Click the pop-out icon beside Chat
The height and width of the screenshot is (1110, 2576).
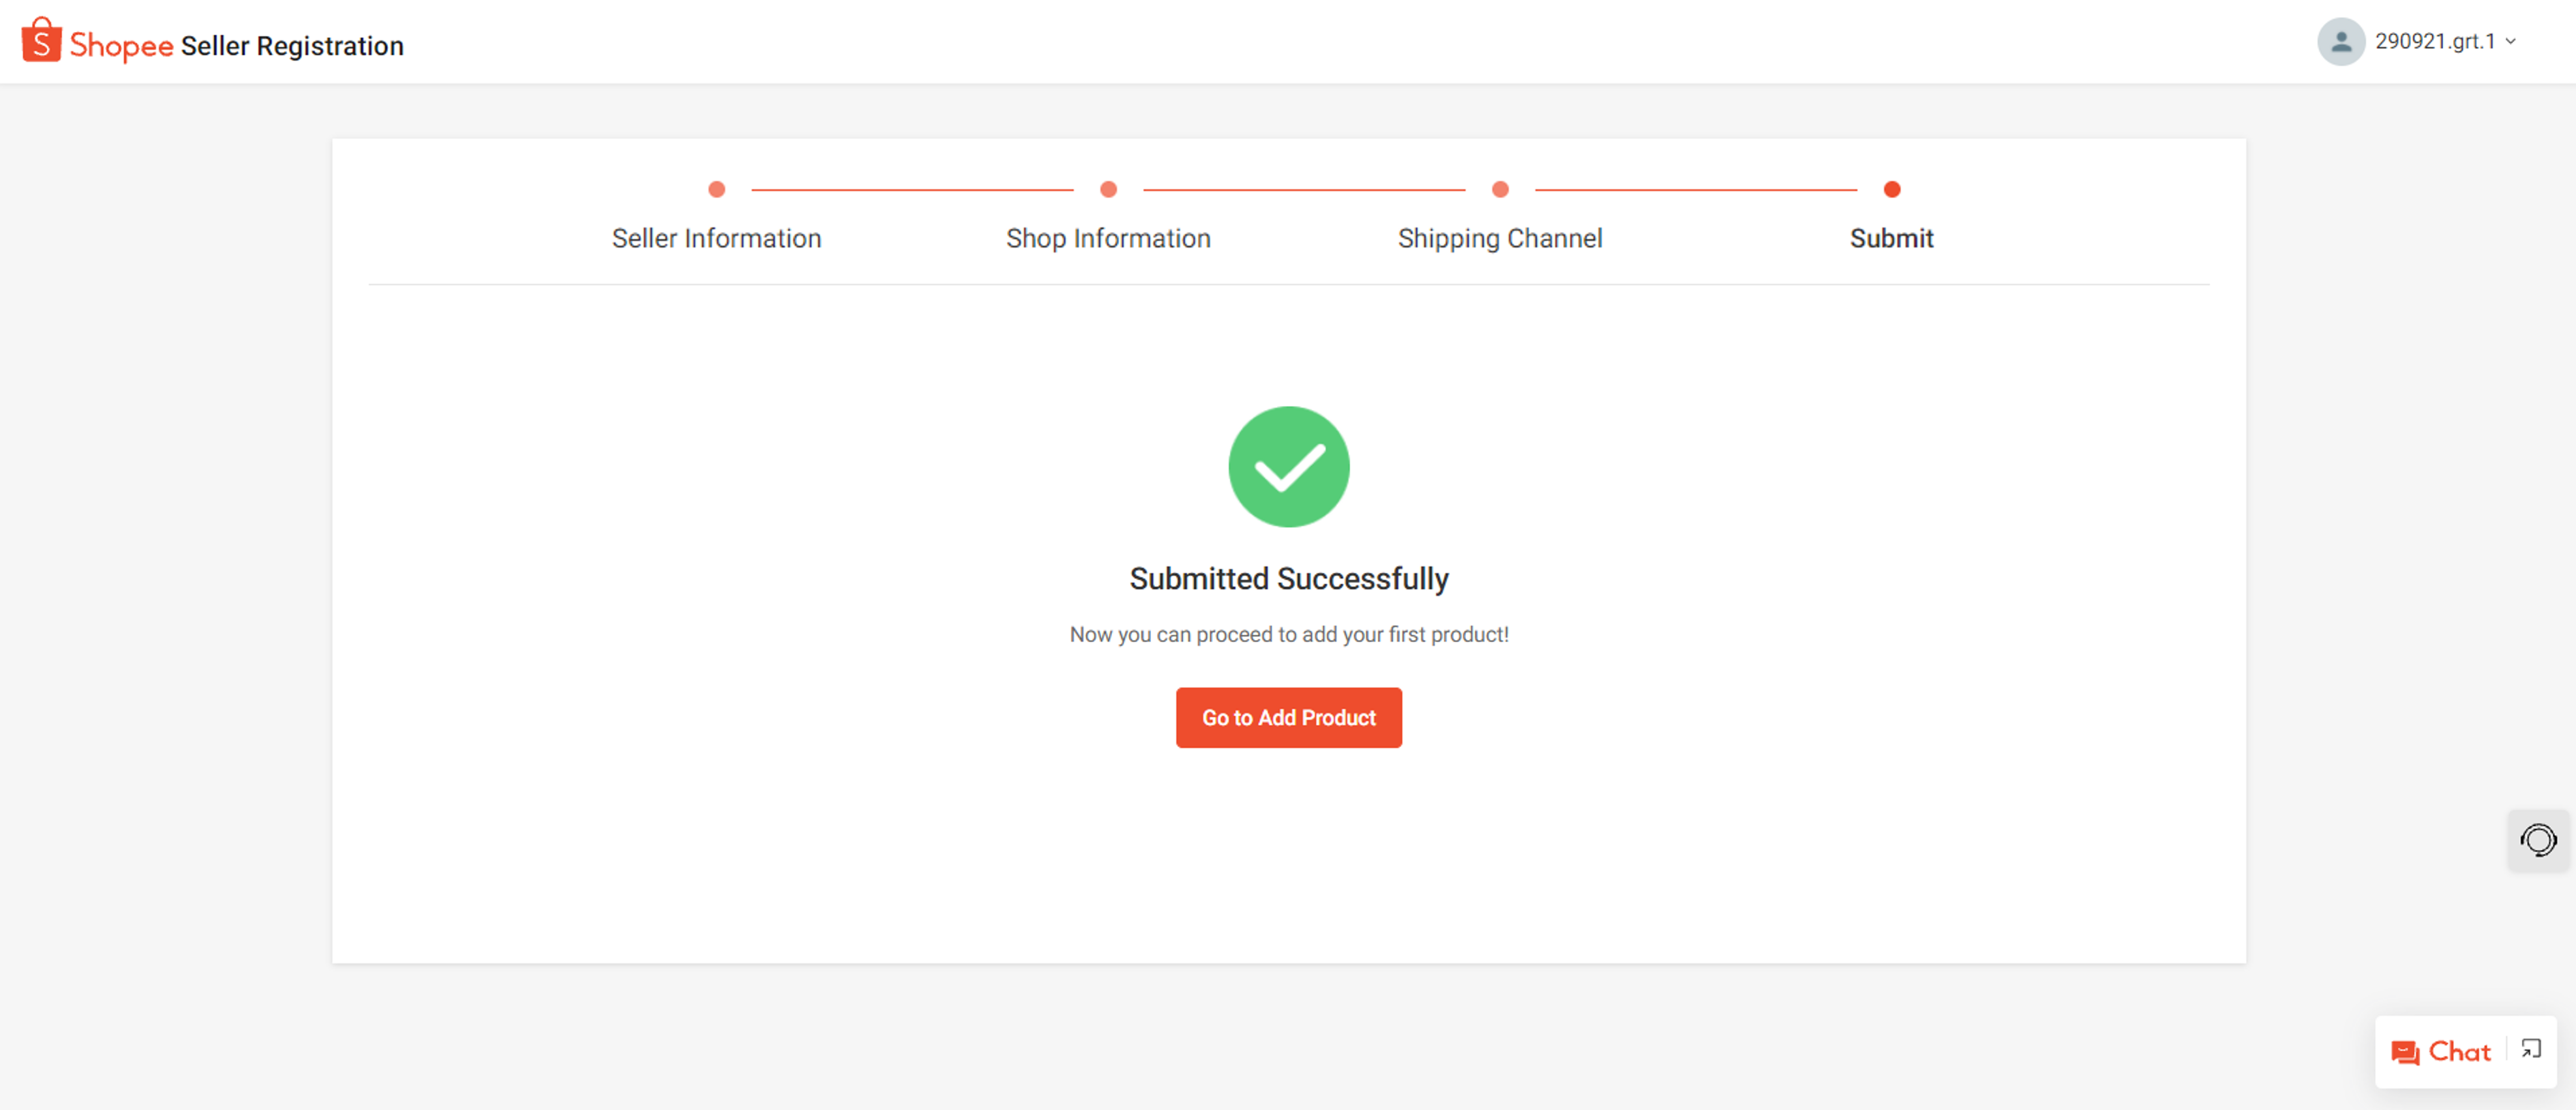(2531, 1050)
